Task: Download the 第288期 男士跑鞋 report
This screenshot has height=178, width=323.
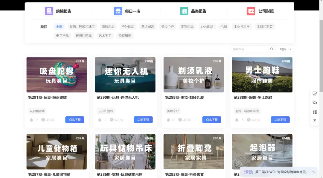Action: pos(280,120)
